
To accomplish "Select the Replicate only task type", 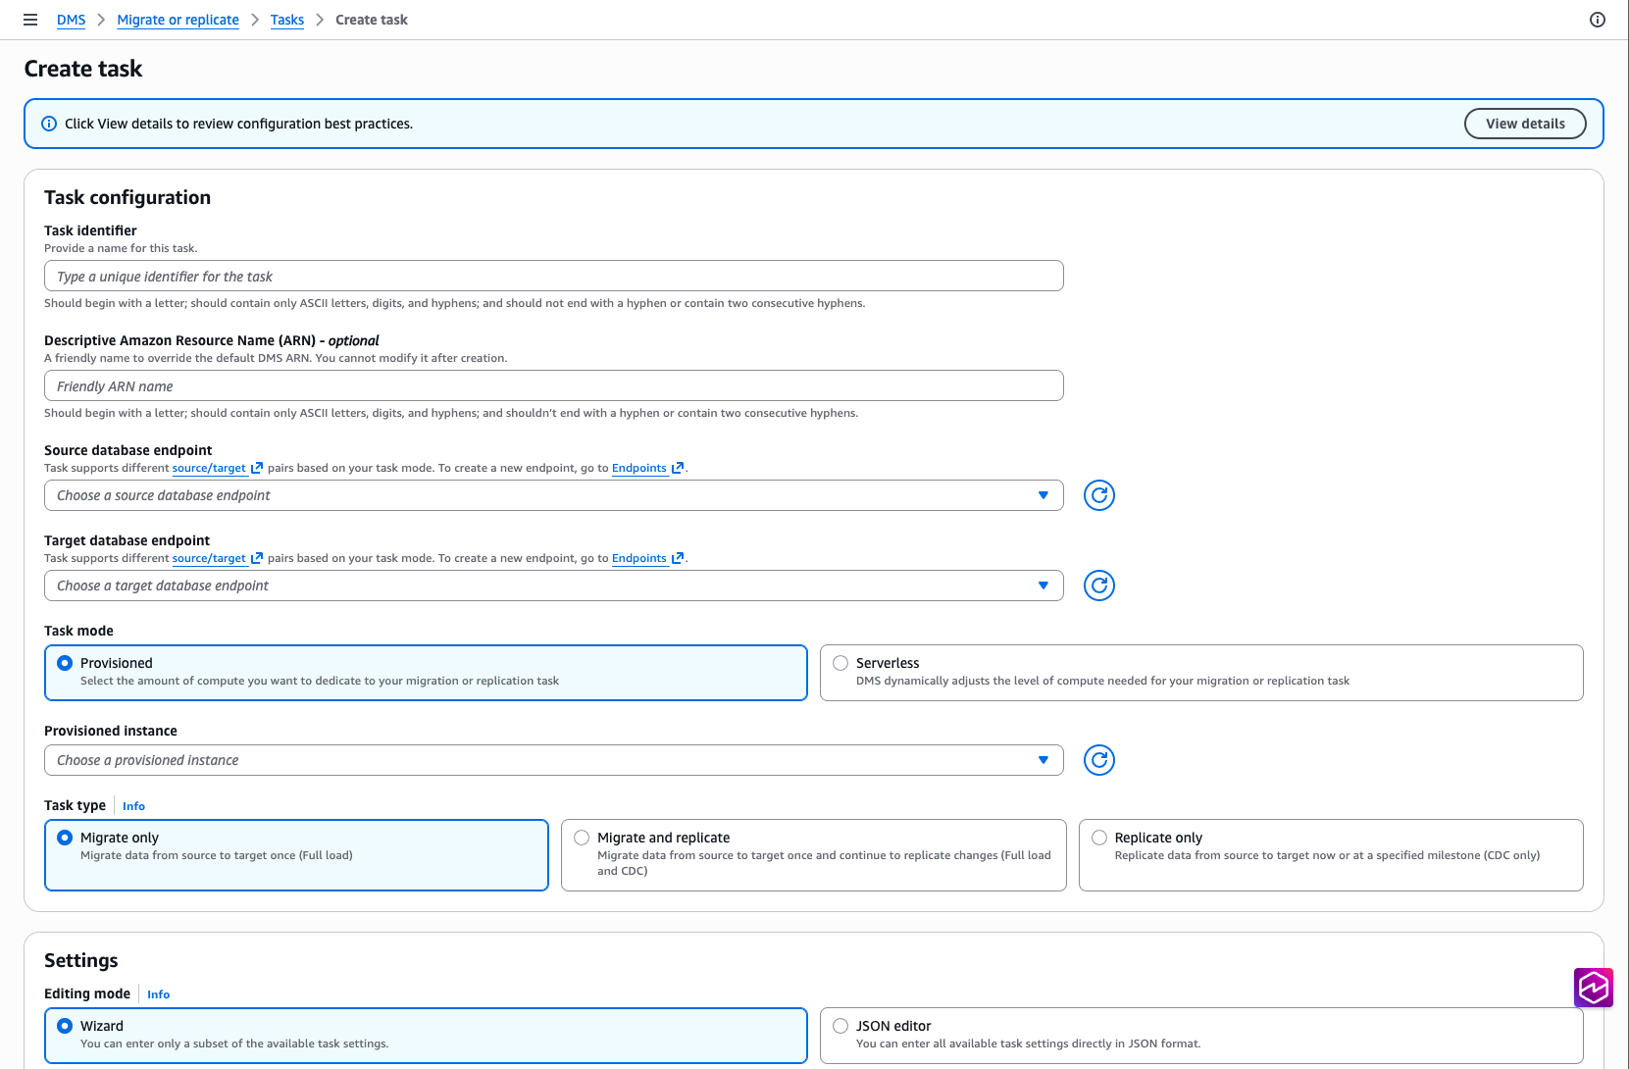I will point(1098,838).
